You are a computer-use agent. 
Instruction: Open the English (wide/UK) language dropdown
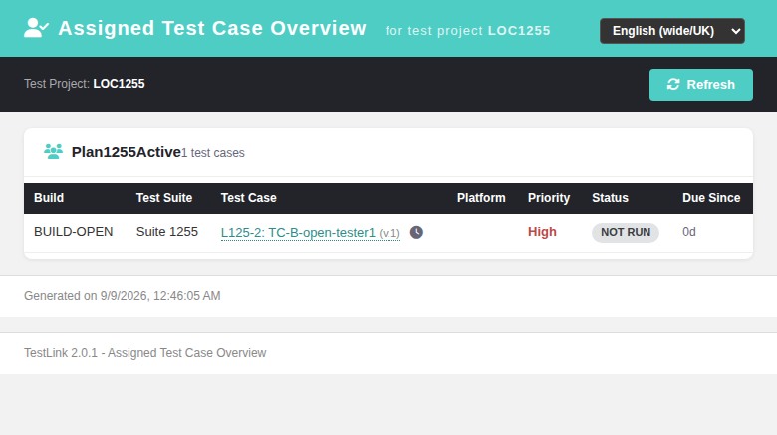[672, 31]
